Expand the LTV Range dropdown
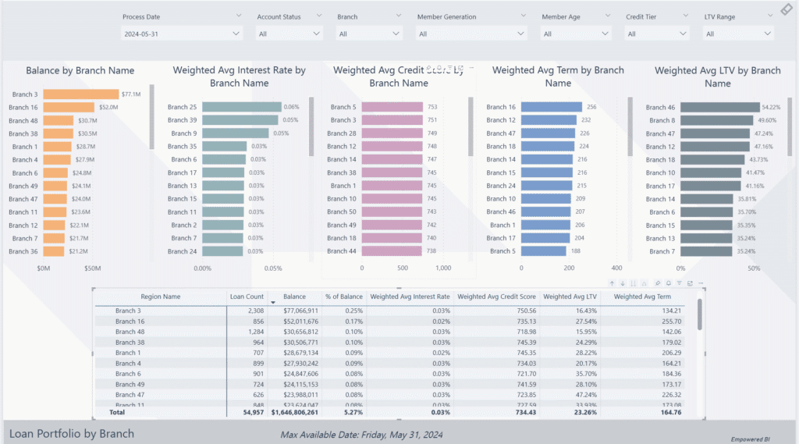 point(767,34)
